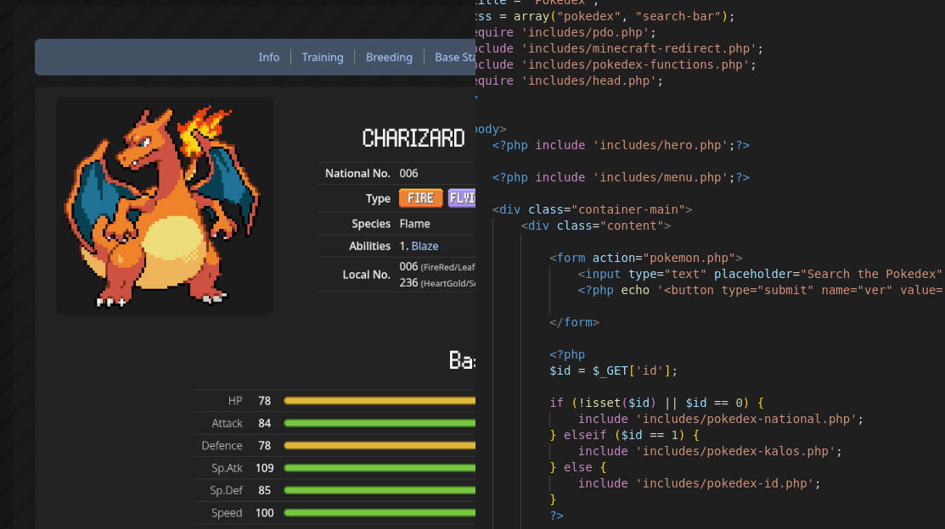Click the HP value 78
Screen dimensions: 945x529
[x=265, y=401]
